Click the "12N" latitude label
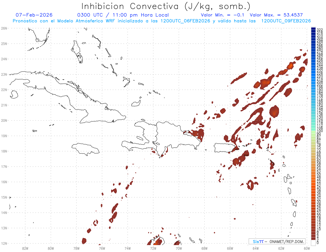This screenshot has height=252, width=326. click(x=4, y=243)
